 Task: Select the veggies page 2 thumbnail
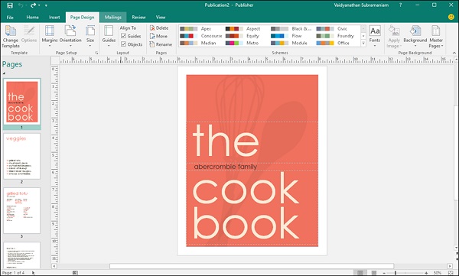click(21, 156)
